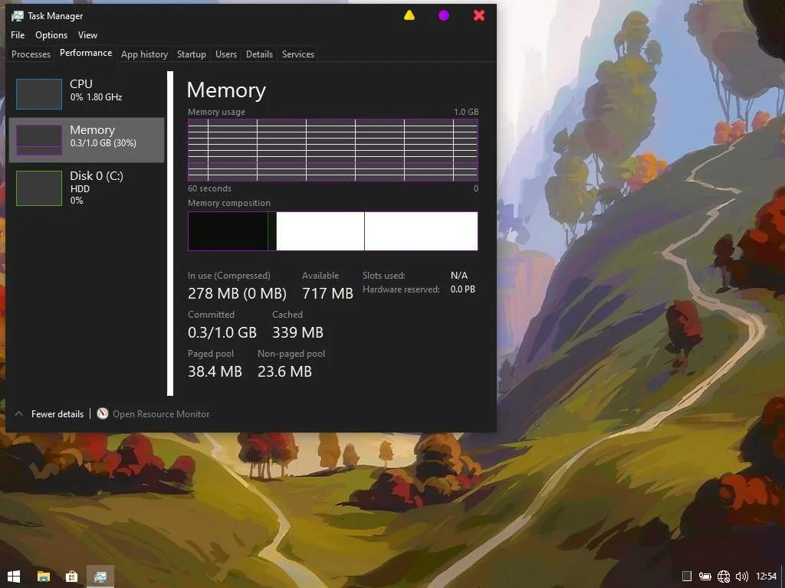Open the Services tab
The width and height of the screenshot is (785, 588).
[298, 54]
